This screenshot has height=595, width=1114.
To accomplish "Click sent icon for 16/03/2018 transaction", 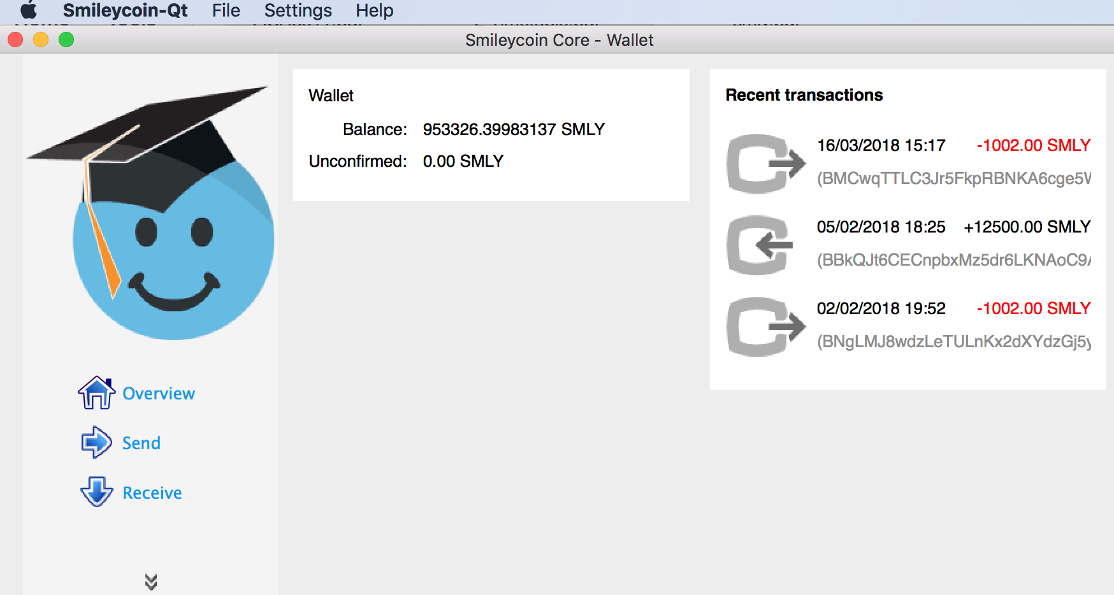I will [765, 164].
